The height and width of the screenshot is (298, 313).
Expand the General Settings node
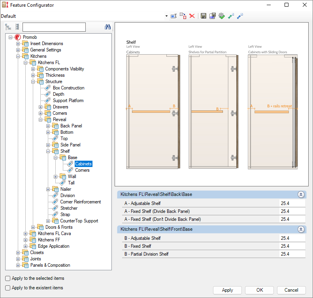pyautogui.click(x=18, y=50)
